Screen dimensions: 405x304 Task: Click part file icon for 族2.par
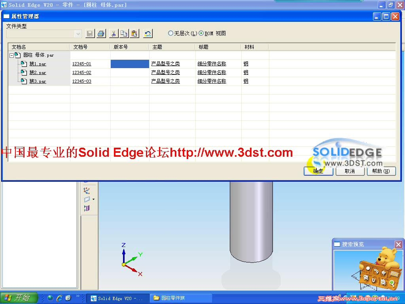[24, 72]
